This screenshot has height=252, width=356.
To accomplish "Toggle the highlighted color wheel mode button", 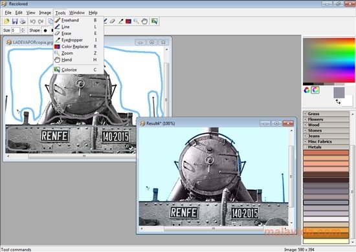I will tap(315, 90).
